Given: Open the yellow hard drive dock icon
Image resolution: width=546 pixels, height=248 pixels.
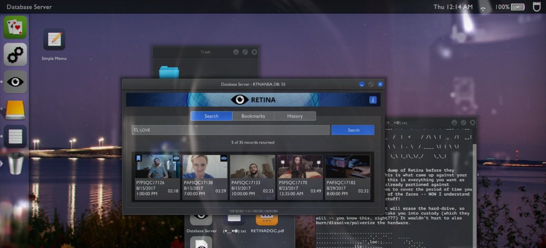Looking at the screenshot, I should point(15,110).
